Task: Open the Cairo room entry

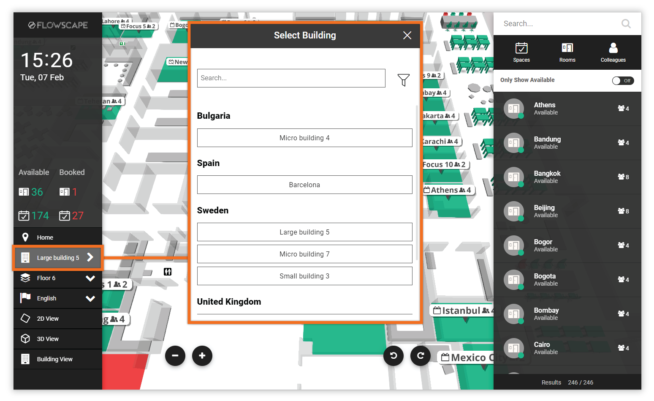Action: (567, 348)
